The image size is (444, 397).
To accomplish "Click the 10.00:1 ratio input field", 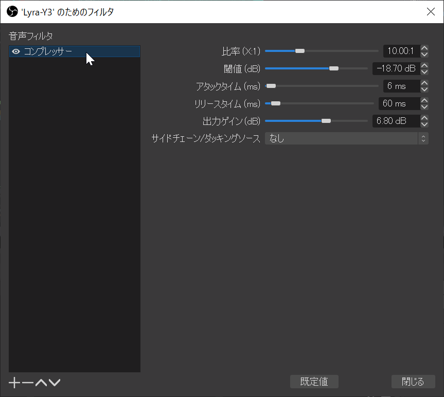I will [x=402, y=51].
